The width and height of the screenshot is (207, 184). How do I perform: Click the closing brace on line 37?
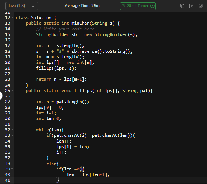[48, 158]
